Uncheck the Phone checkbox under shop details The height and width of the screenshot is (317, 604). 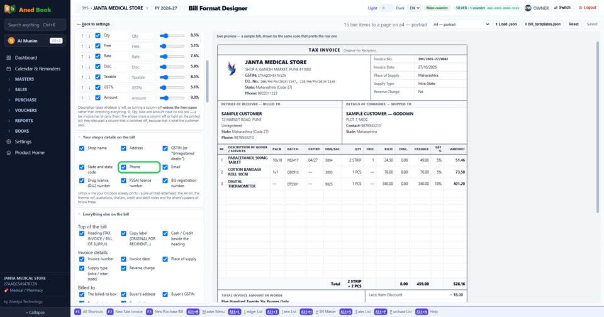coord(124,167)
